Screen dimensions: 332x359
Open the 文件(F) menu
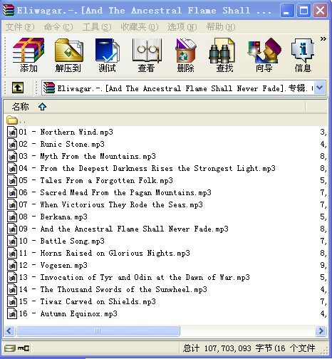[20, 27]
